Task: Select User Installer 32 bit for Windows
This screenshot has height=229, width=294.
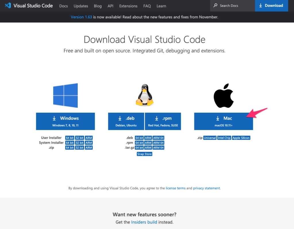Action: (80, 138)
